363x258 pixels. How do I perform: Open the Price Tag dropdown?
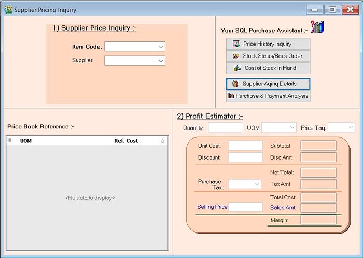point(351,127)
